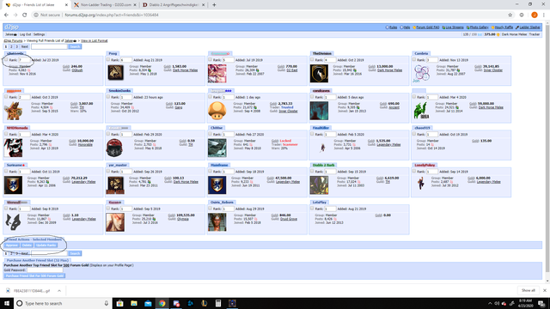Viewport: 550px width, 309px height.
Task: Open the Rules link icon in header
Action: (x=388, y=27)
